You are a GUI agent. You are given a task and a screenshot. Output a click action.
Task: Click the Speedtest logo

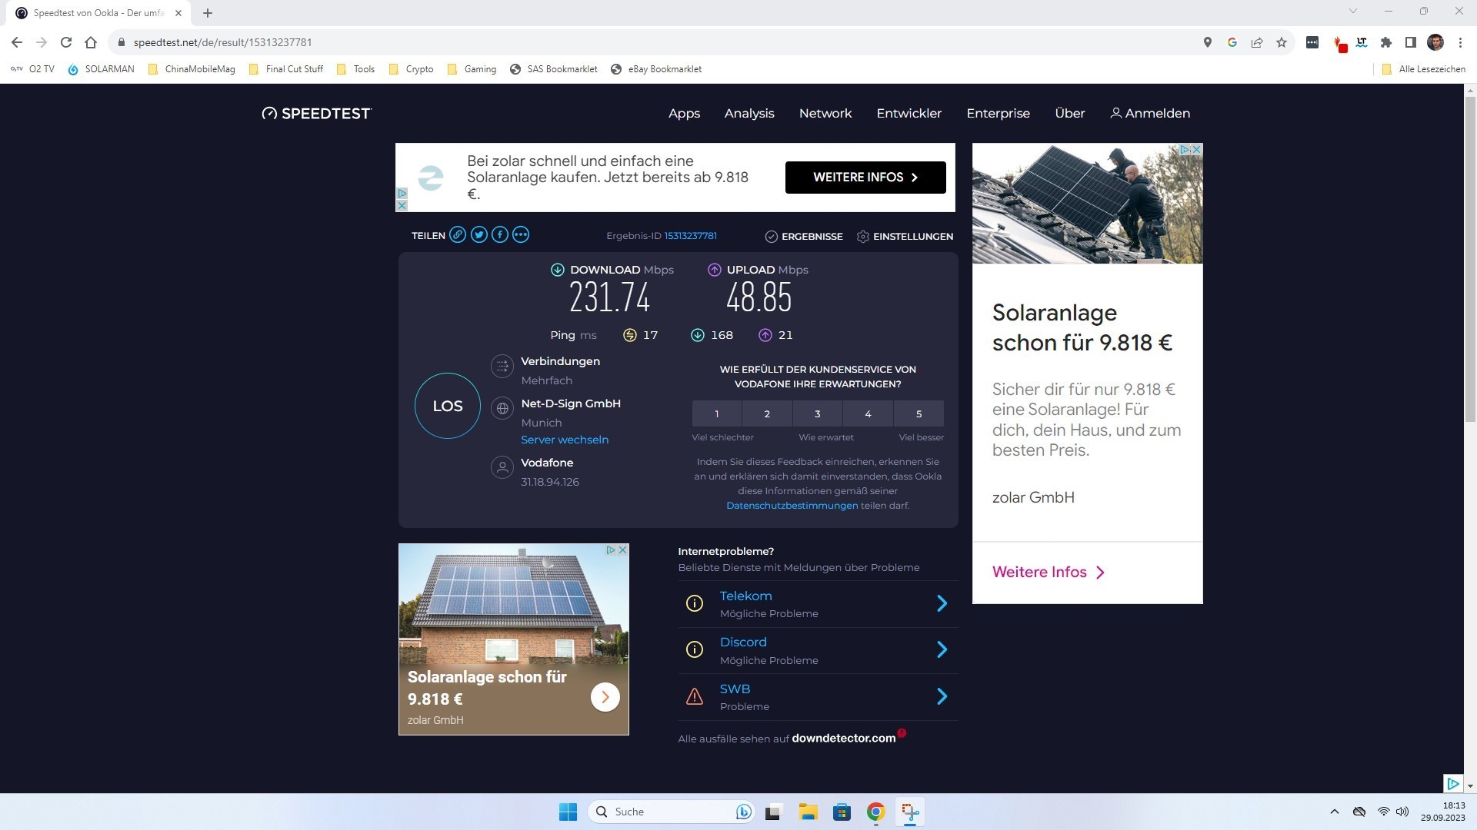[x=316, y=113]
